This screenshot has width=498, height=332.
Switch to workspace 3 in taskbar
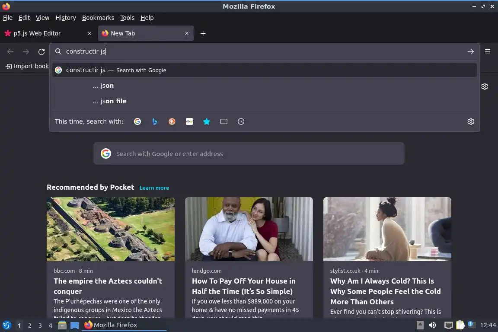[40, 326]
